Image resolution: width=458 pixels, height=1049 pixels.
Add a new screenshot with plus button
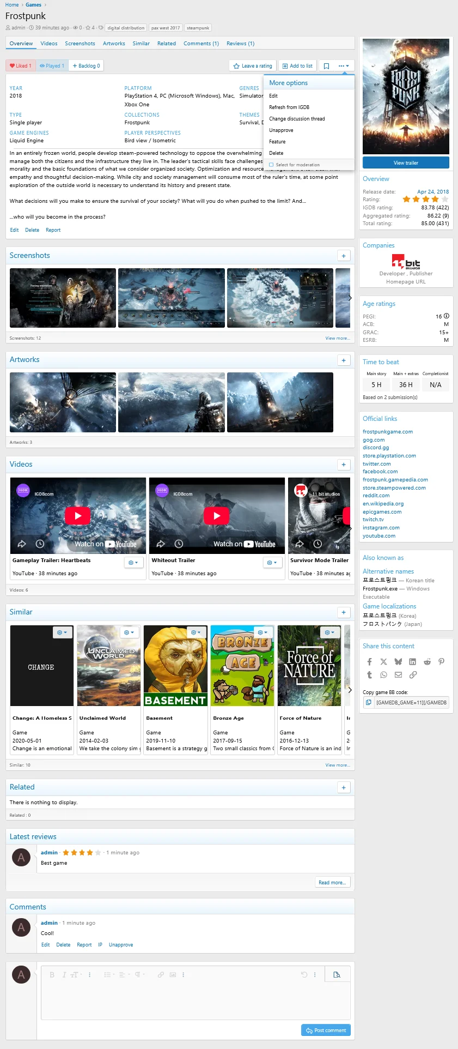[344, 256]
